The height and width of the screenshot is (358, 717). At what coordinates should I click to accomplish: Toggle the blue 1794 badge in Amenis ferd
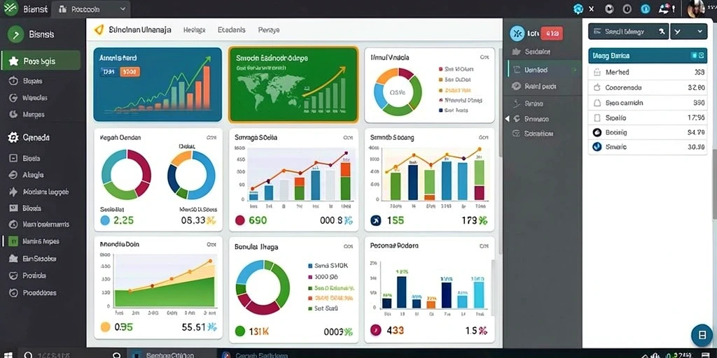109,72
